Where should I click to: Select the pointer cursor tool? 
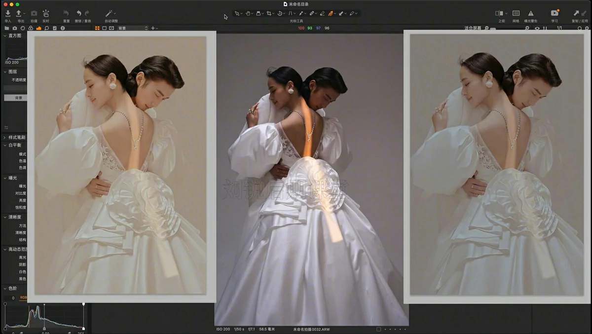tap(237, 13)
